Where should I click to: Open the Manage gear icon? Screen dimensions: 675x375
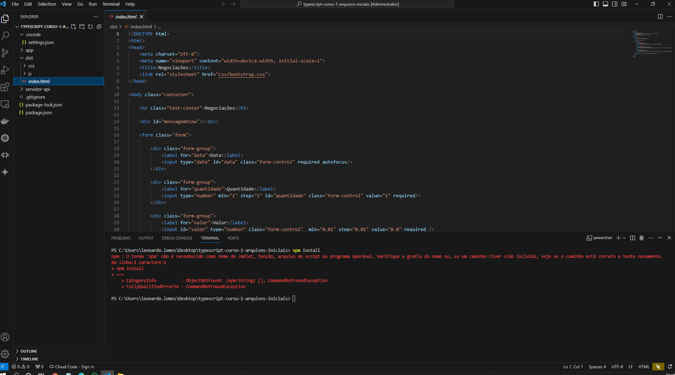point(5,354)
